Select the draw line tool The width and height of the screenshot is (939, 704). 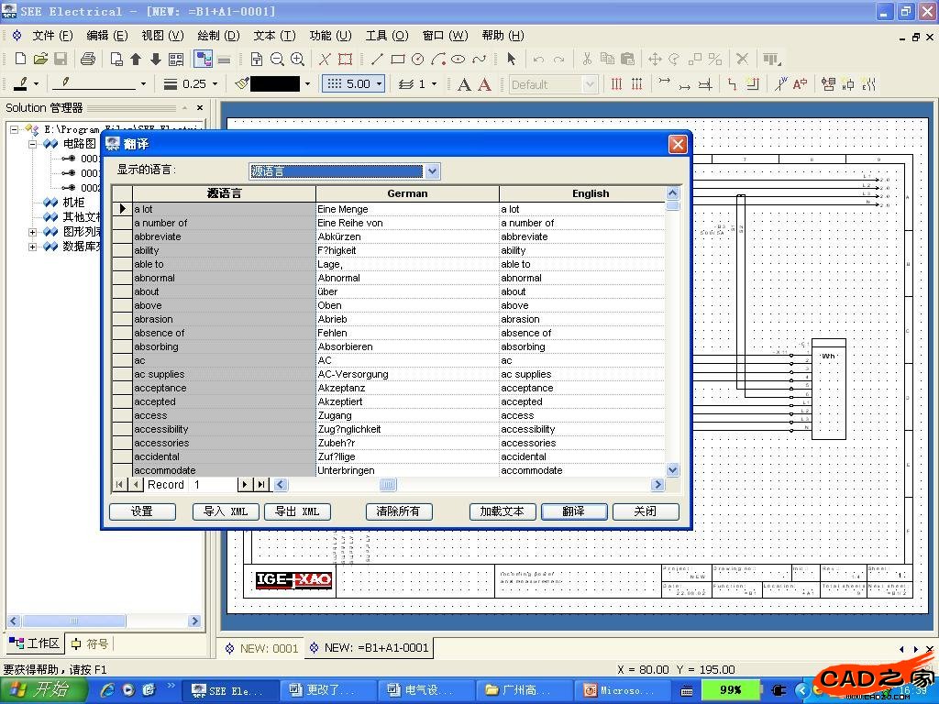click(x=377, y=60)
